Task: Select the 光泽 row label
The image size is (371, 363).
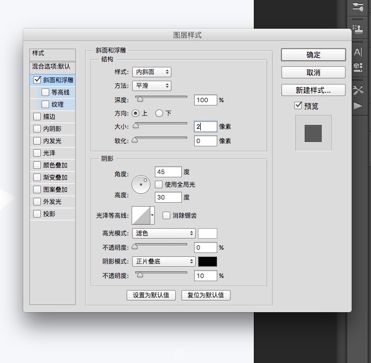Action: tap(49, 153)
